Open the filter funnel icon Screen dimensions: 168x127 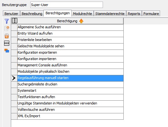(x=7, y=21)
